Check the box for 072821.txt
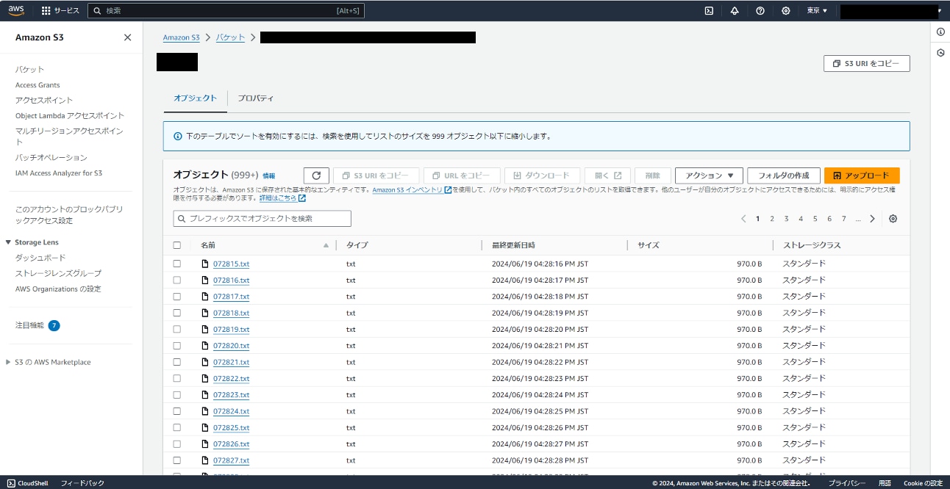 coord(176,362)
